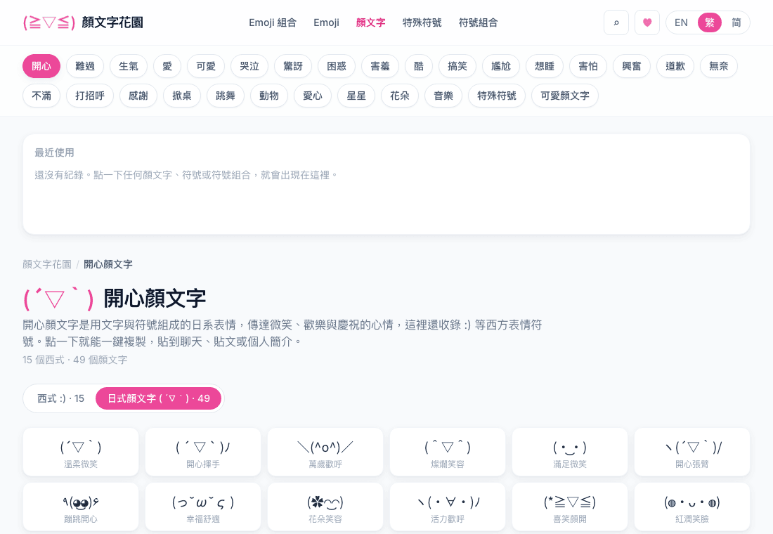Switch language to 繁 traditional Chinese
773x534 pixels.
tap(710, 22)
